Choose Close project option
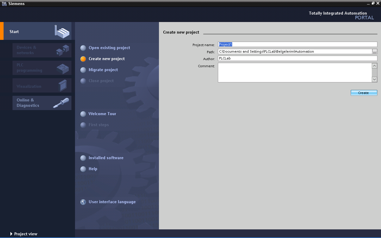381x238 pixels. pos(101,81)
